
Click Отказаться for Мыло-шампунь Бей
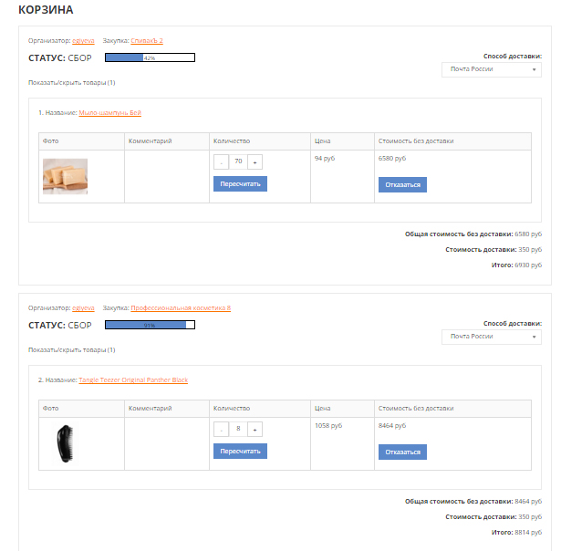(x=402, y=184)
